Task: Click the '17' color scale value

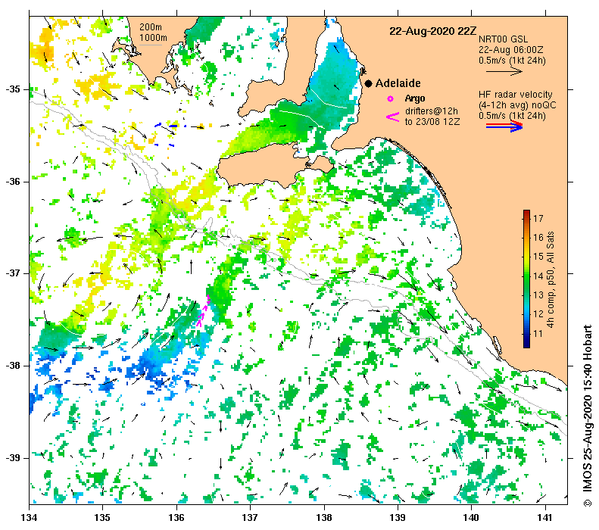Action: point(538,218)
